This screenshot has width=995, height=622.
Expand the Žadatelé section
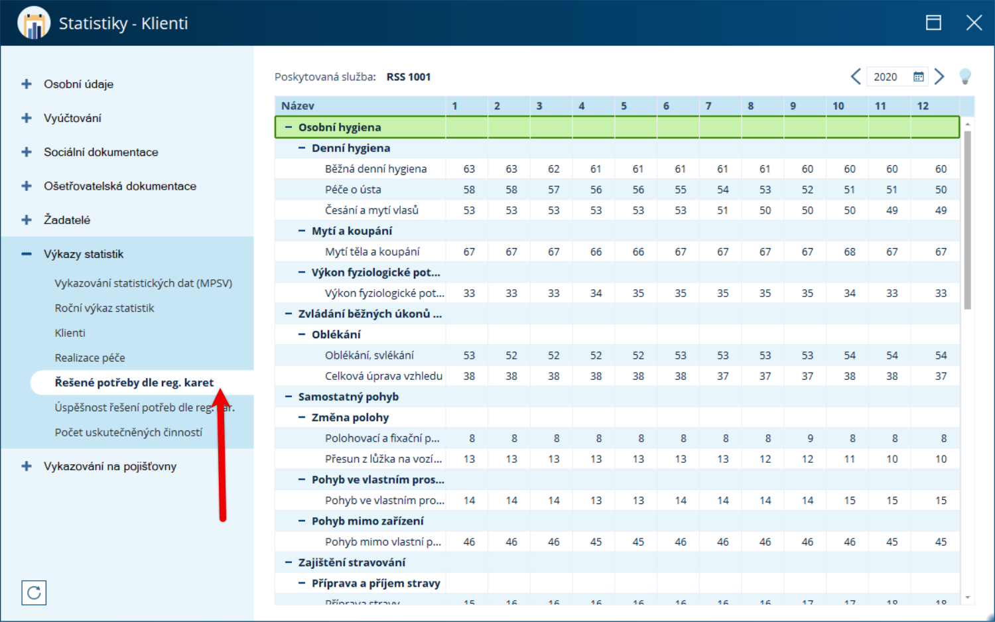[27, 220]
